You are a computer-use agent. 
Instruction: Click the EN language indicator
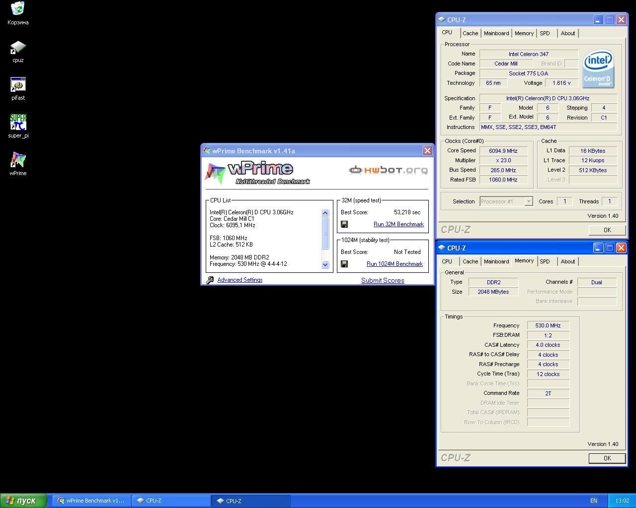(x=594, y=501)
